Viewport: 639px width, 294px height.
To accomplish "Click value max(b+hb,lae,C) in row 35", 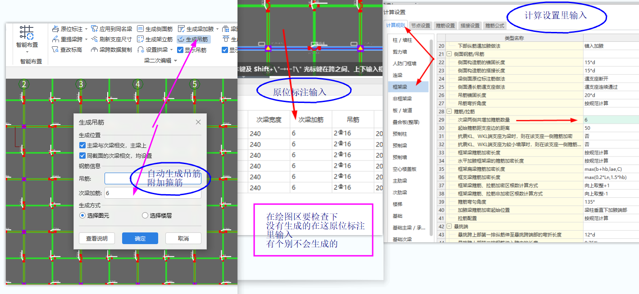I will pyautogui.click(x=611, y=169).
